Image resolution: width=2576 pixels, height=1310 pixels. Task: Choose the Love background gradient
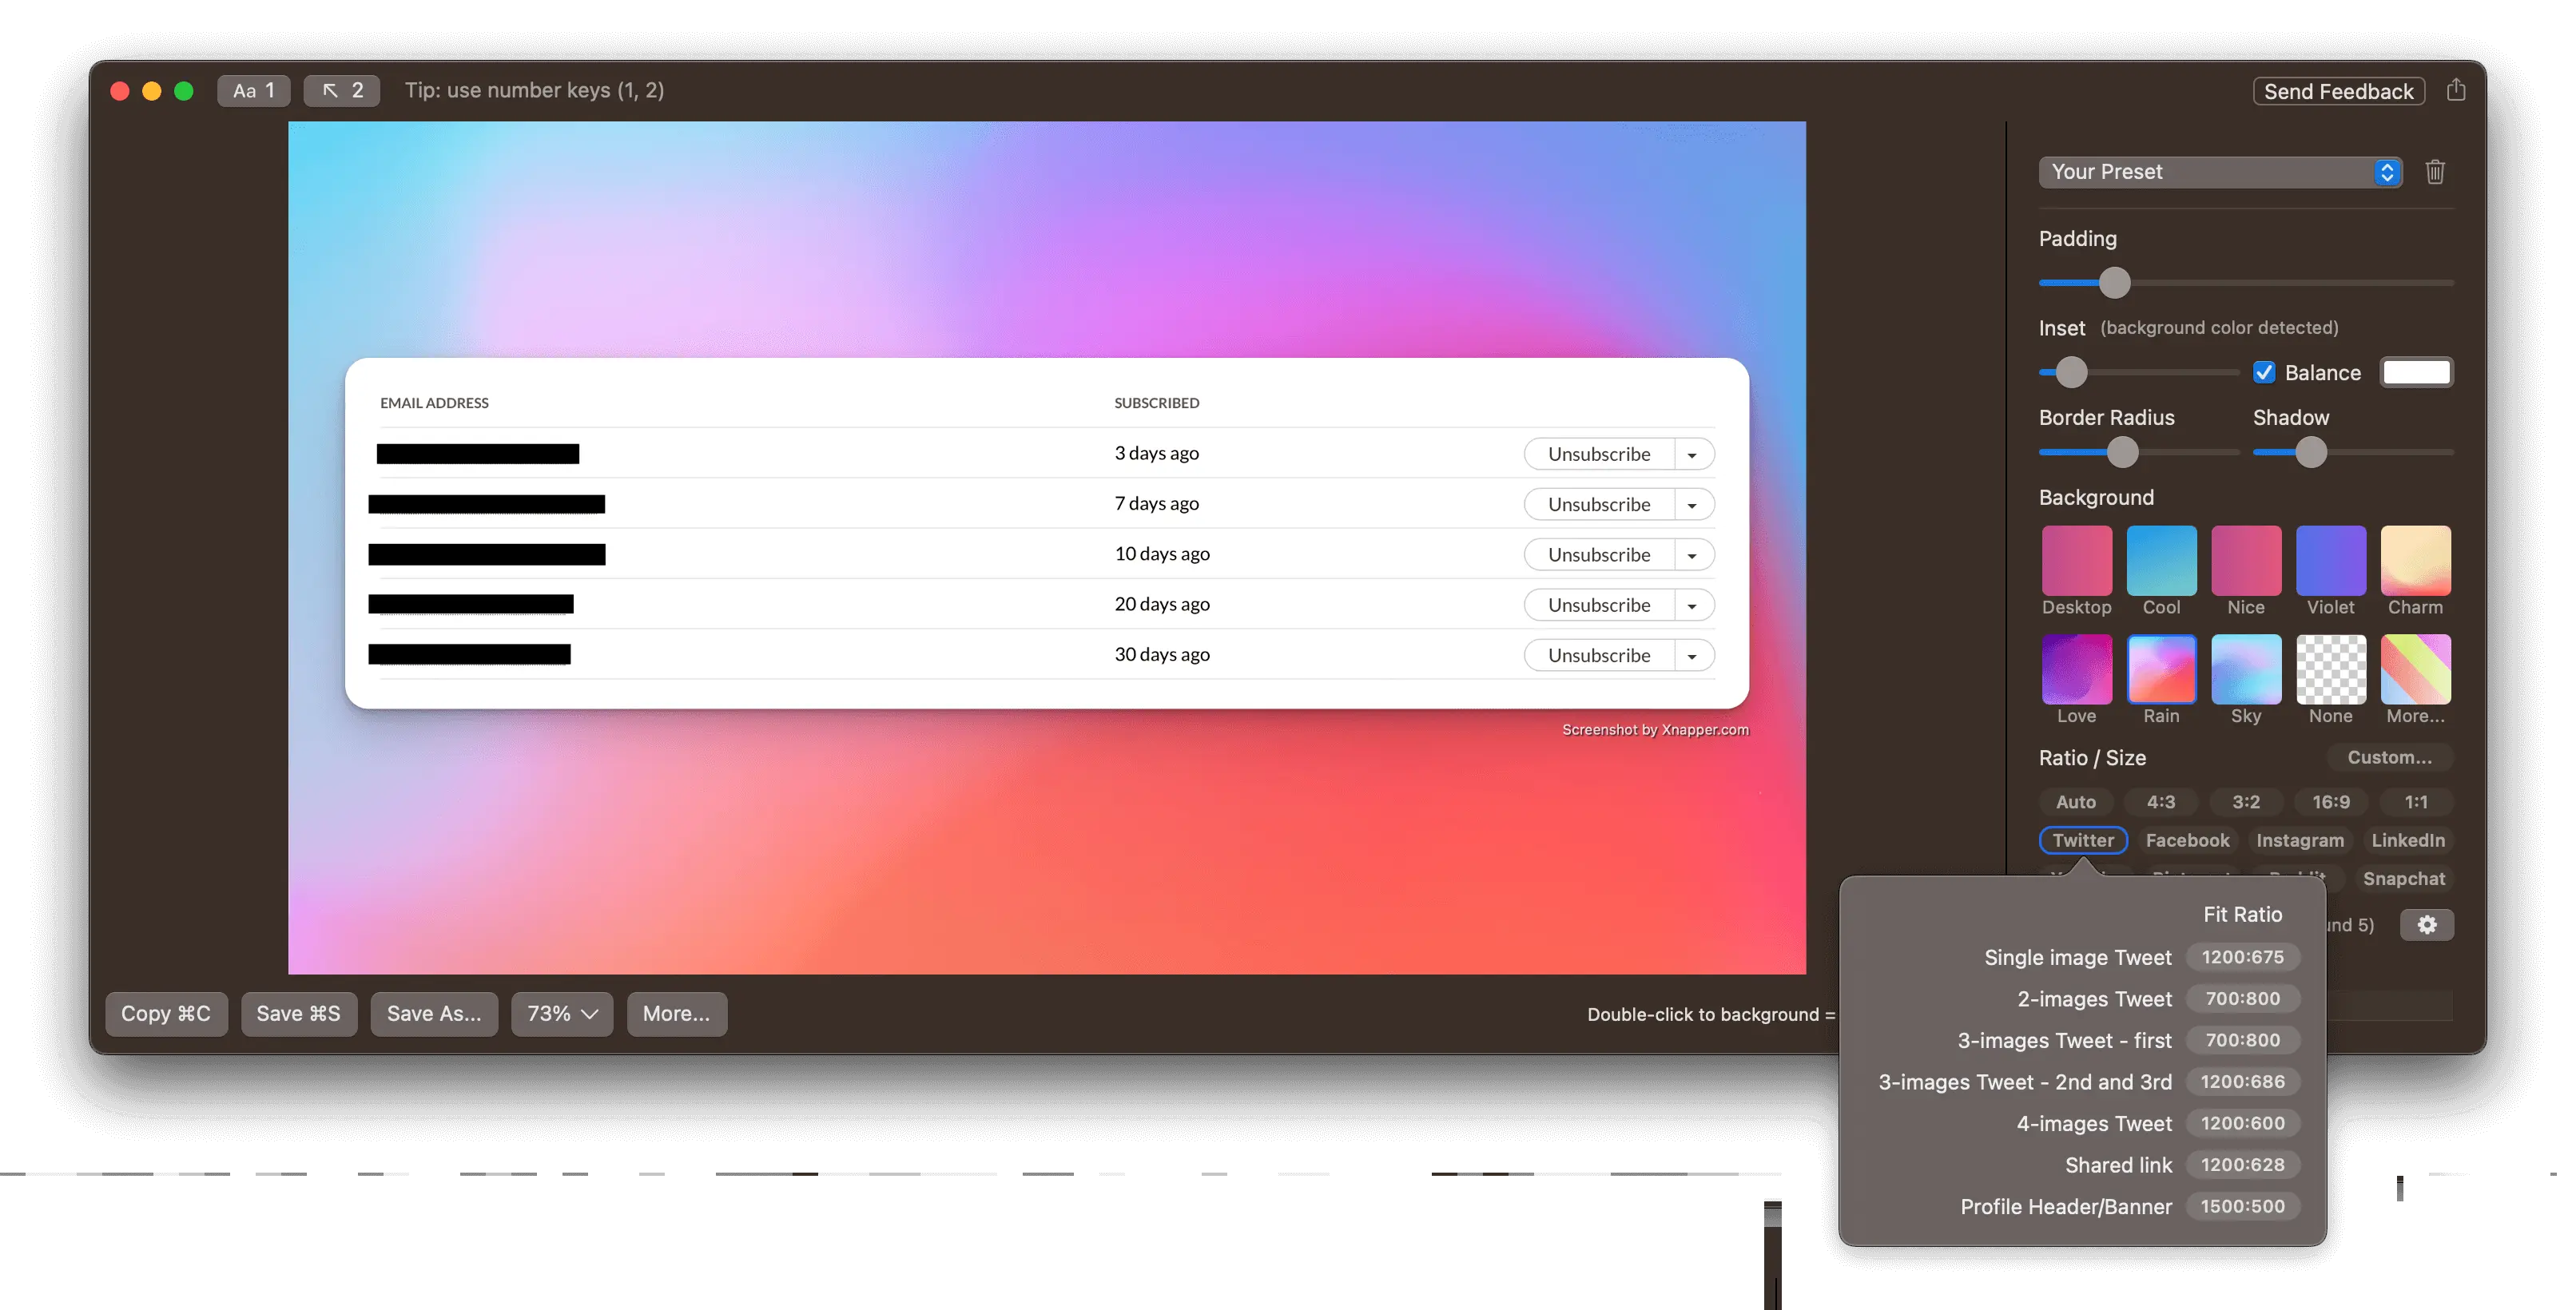(2076, 669)
